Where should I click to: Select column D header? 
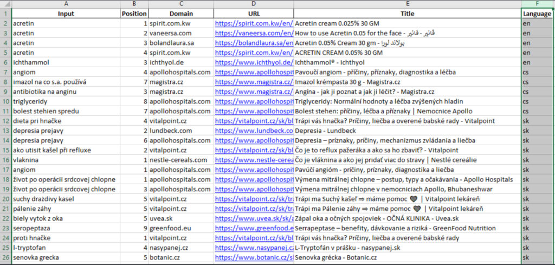coord(254,4)
